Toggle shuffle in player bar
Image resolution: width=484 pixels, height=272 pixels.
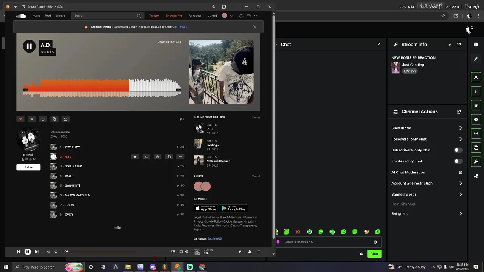coord(48,252)
